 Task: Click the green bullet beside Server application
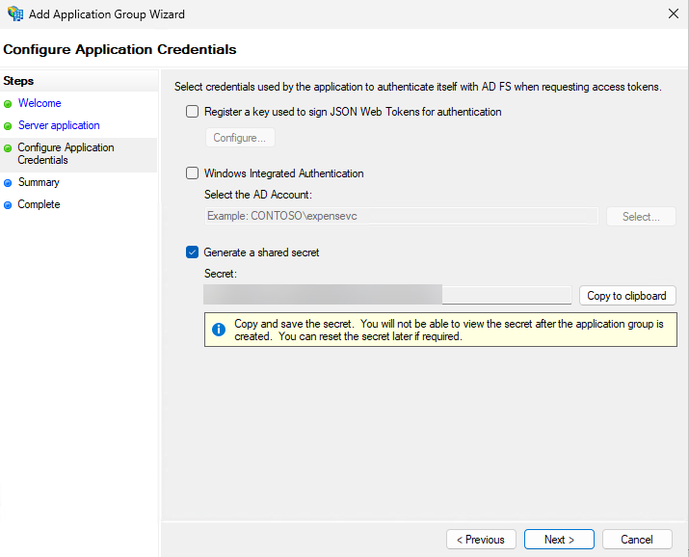tap(9, 126)
